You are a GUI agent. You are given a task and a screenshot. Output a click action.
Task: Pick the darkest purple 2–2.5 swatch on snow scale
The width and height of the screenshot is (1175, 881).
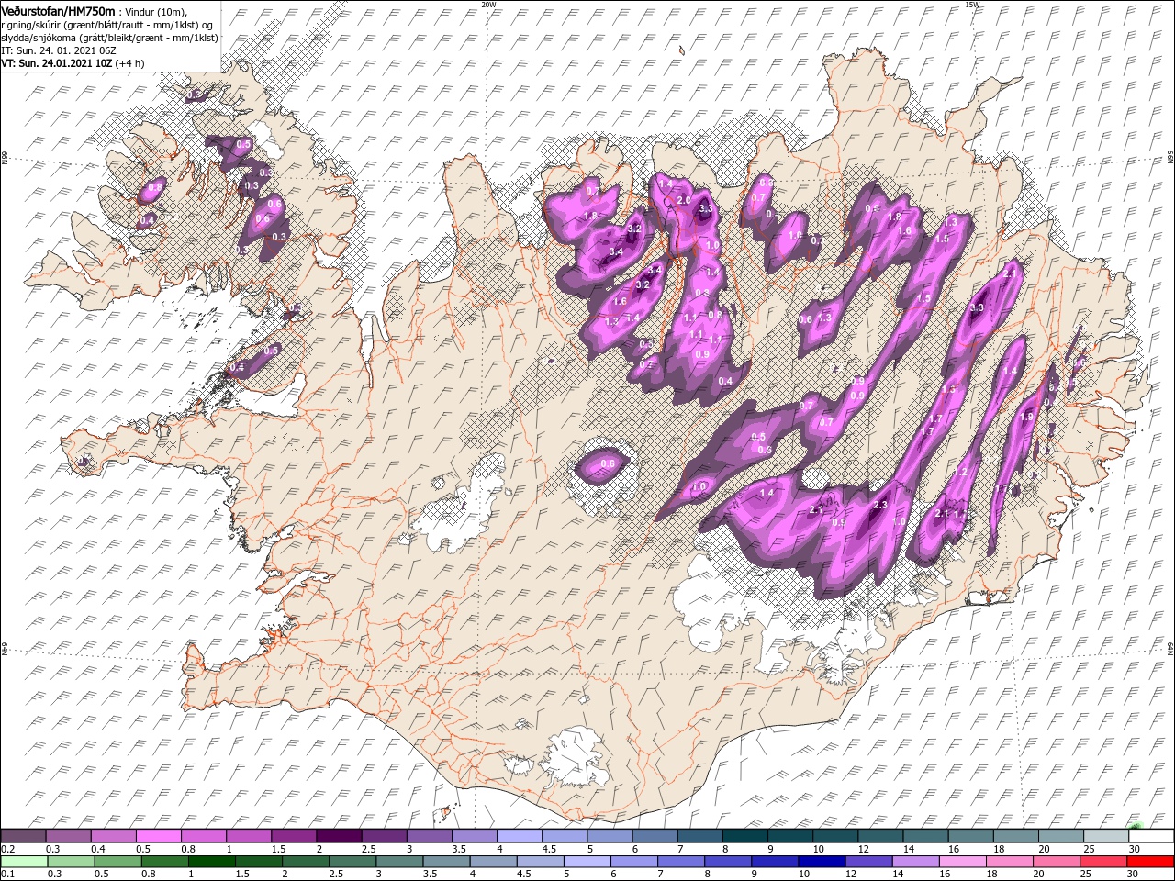338,836
